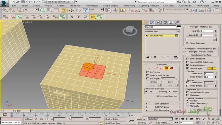Select When Rendering update option
This screenshot has width=222, height=125.
pyautogui.click(x=188, y=103)
